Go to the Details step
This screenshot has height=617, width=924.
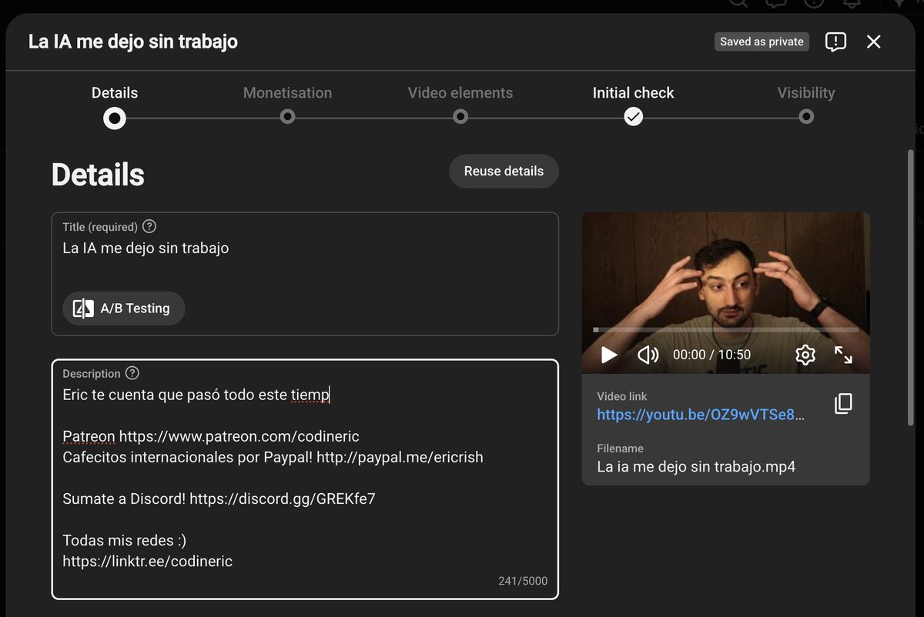click(115, 106)
